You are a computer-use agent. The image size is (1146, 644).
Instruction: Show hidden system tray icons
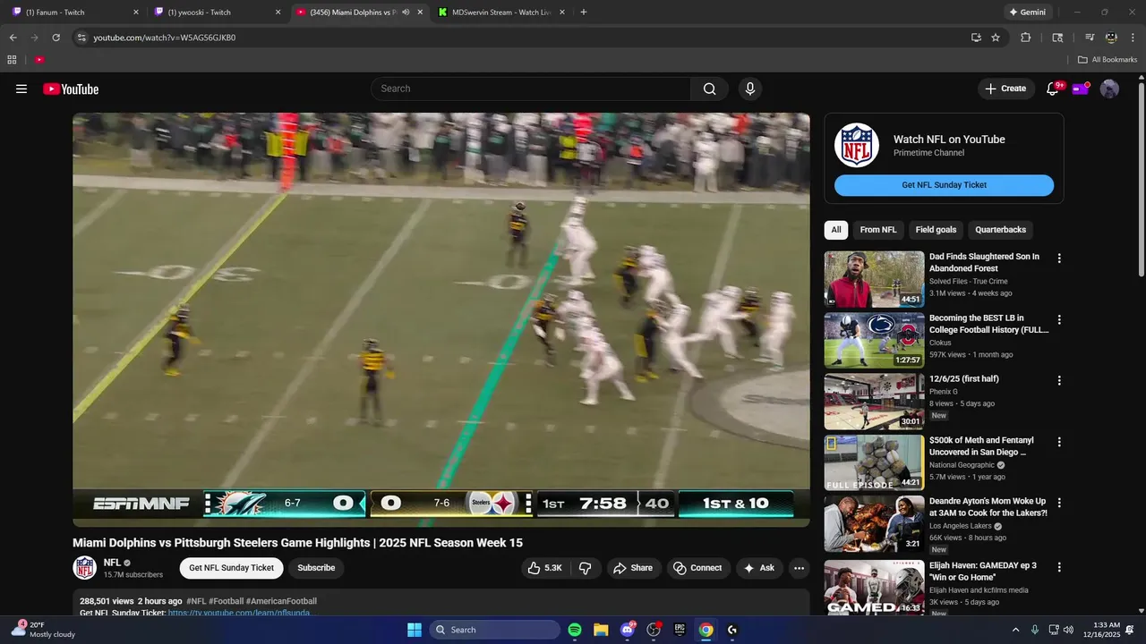pos(1015,630)
